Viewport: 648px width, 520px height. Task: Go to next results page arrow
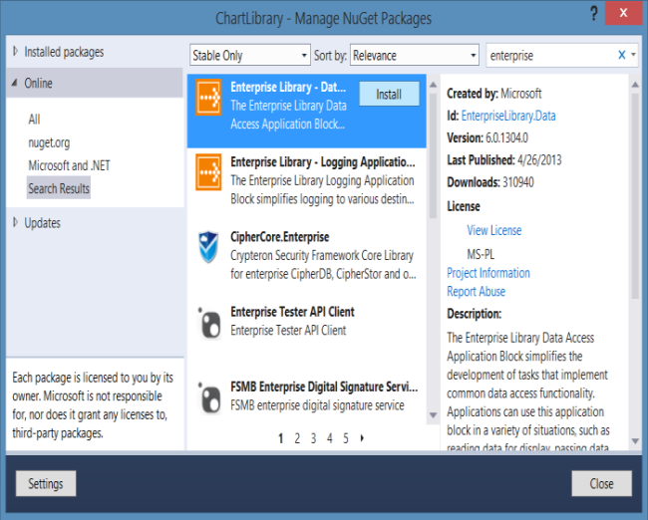[x=362, y=437]
